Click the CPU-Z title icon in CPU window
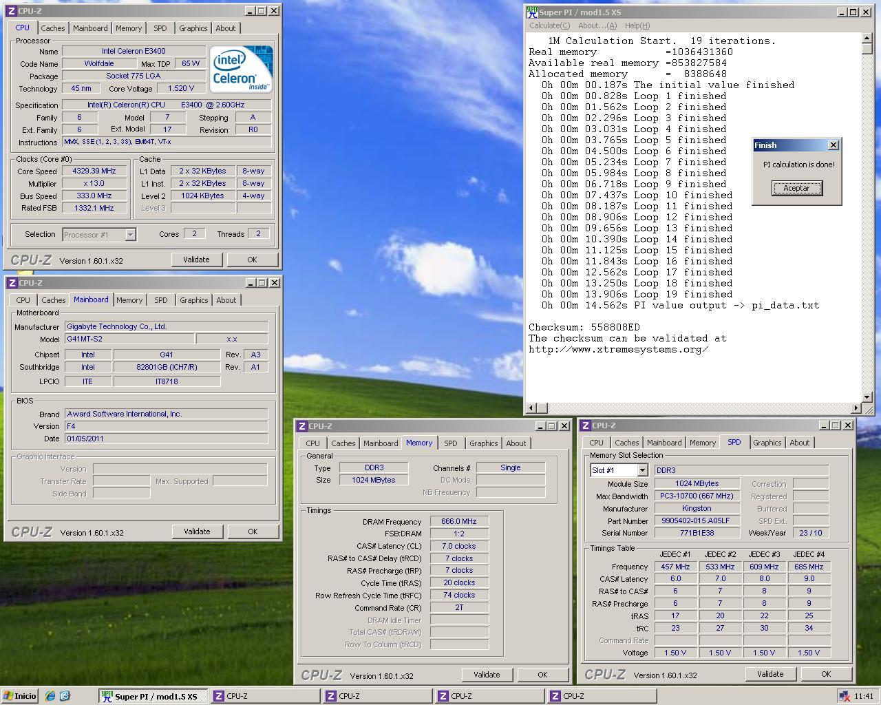881x705 pixels. coord(12,11)
